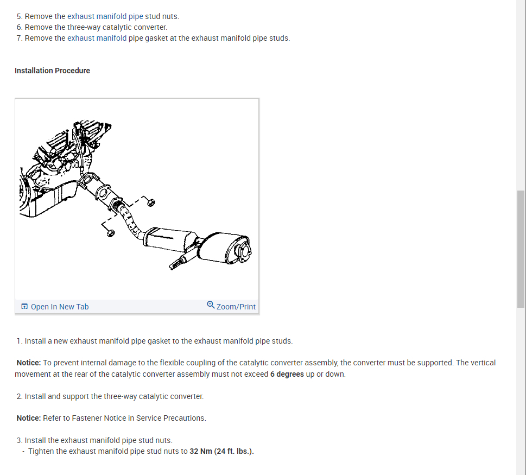Image resolution: width=526 pixels, height=475 pixels.
Task: Click the exhaust system diagram image
Action: [137, 199]
